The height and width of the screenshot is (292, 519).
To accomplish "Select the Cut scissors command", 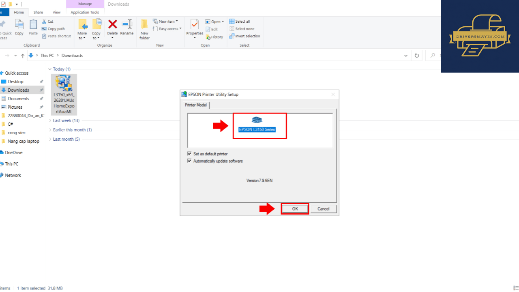I will tap(47, 21).
